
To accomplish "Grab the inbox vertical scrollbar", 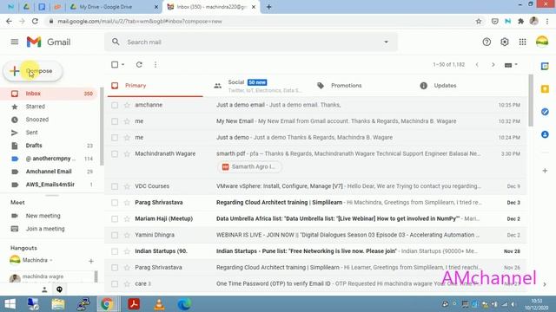I will pyautogui.click(x=531, y=101).
